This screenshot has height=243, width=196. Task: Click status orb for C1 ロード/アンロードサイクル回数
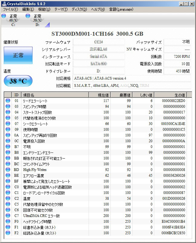[8, 192]
